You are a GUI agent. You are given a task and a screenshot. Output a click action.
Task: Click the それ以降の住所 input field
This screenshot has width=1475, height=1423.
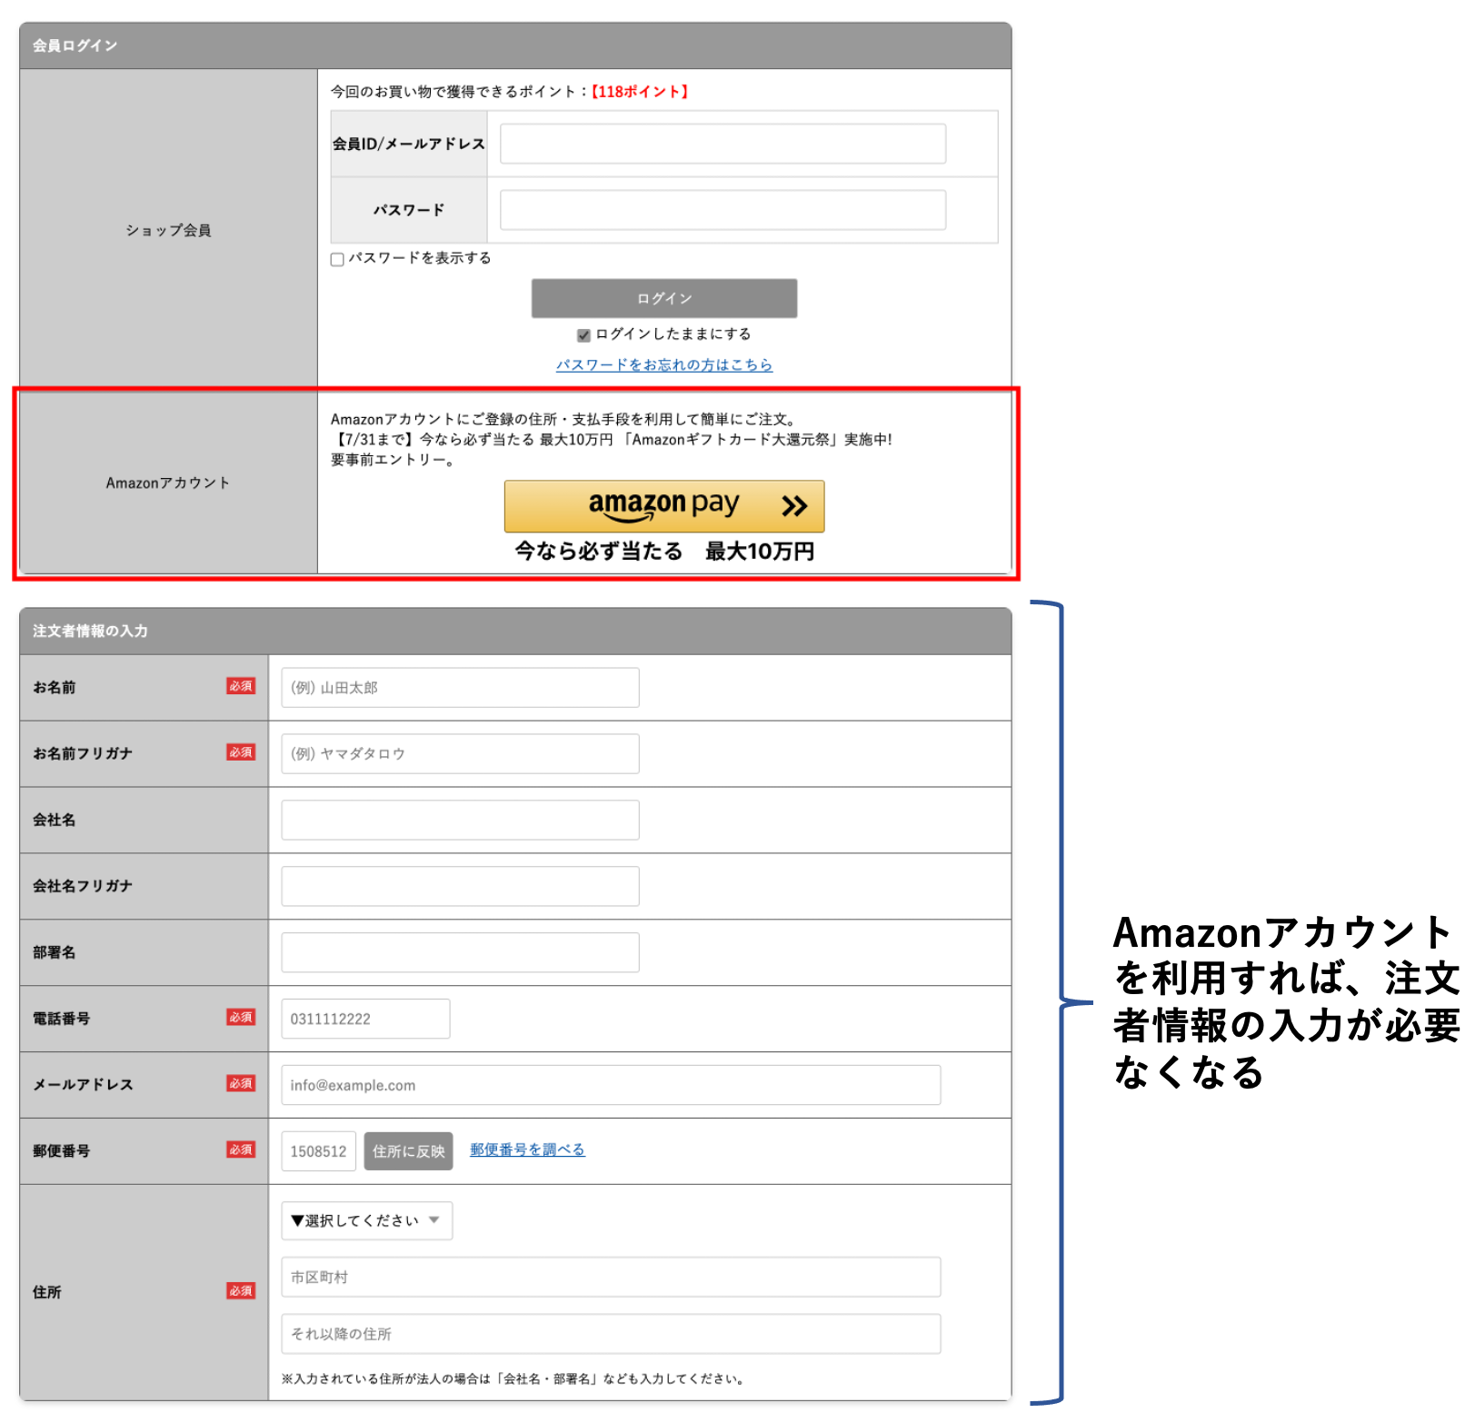tap(611, 1334)
